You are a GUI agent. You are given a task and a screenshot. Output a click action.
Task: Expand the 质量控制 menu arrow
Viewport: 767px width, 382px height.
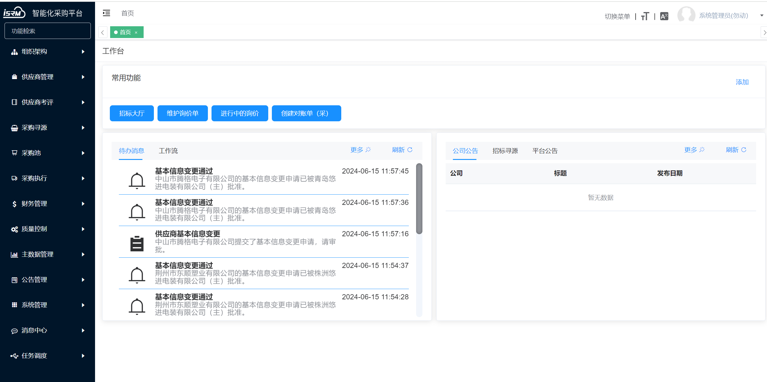coord(83,229)
